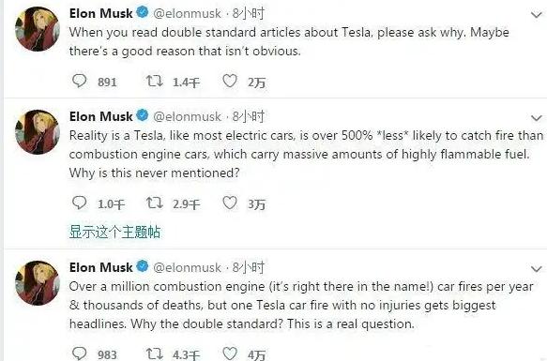Open the avatar on the first tweet
This screenshot has width=547, height=361.
(x=38, y=29)
